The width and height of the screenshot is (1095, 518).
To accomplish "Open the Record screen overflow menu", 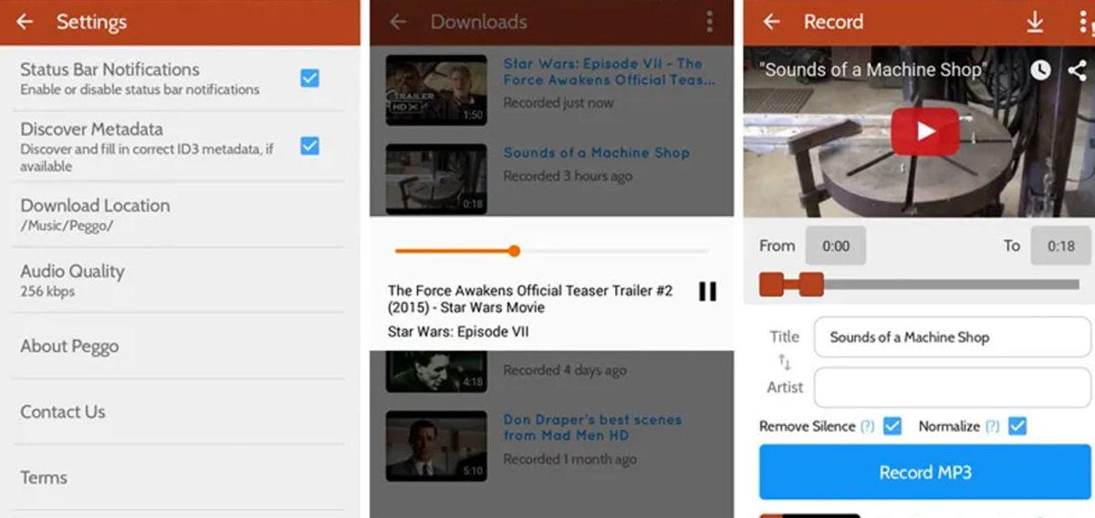I will tap(1083, 22).
